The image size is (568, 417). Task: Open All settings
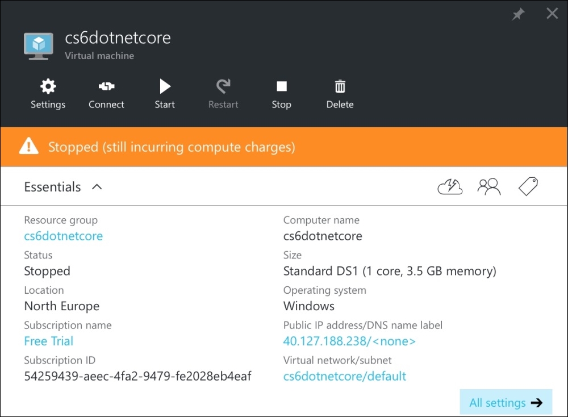506,402
